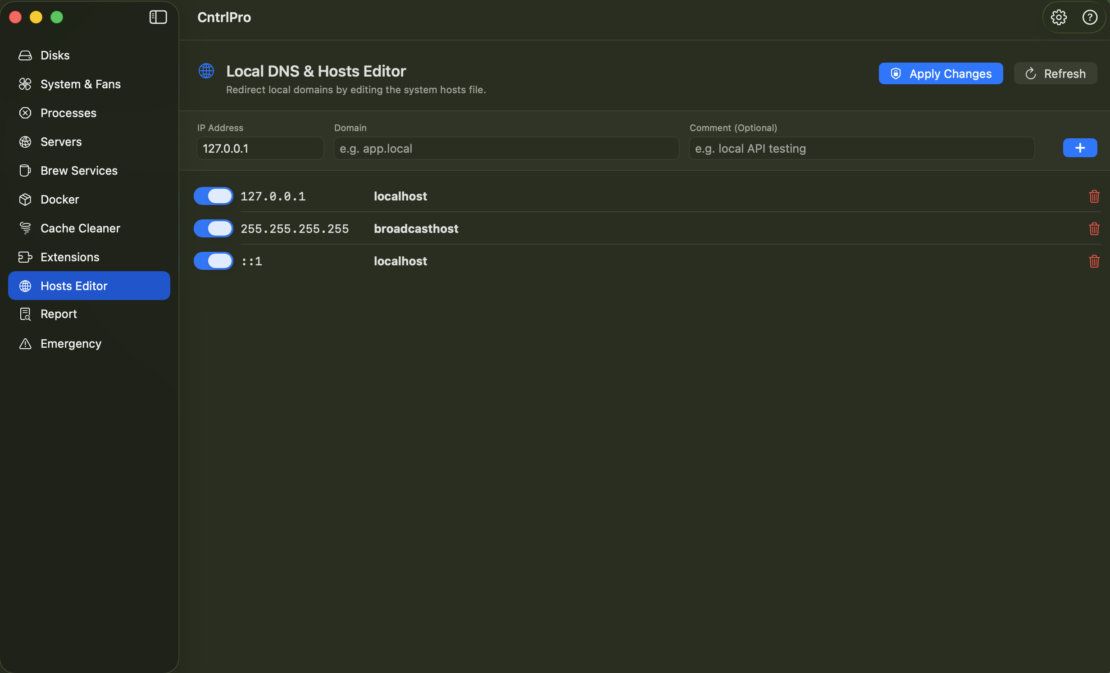Click the System & Fans fan icon
The image size is (1110, 673).
tap(25, 84)
